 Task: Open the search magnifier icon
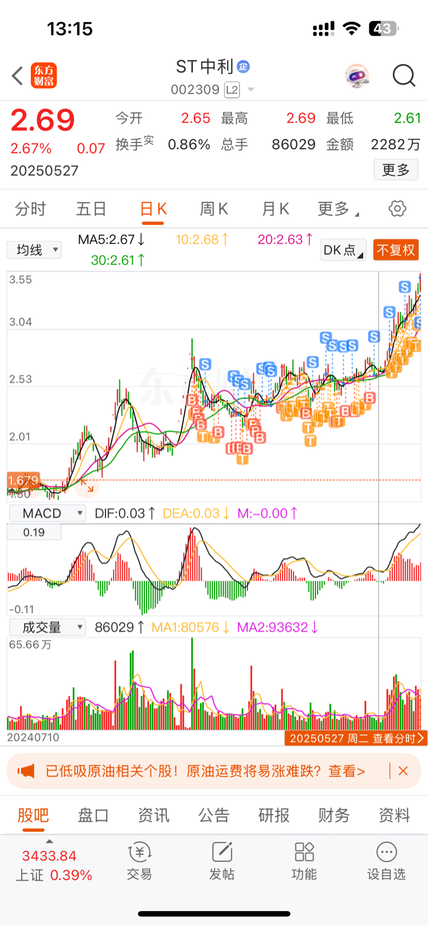tap(404, 76)
